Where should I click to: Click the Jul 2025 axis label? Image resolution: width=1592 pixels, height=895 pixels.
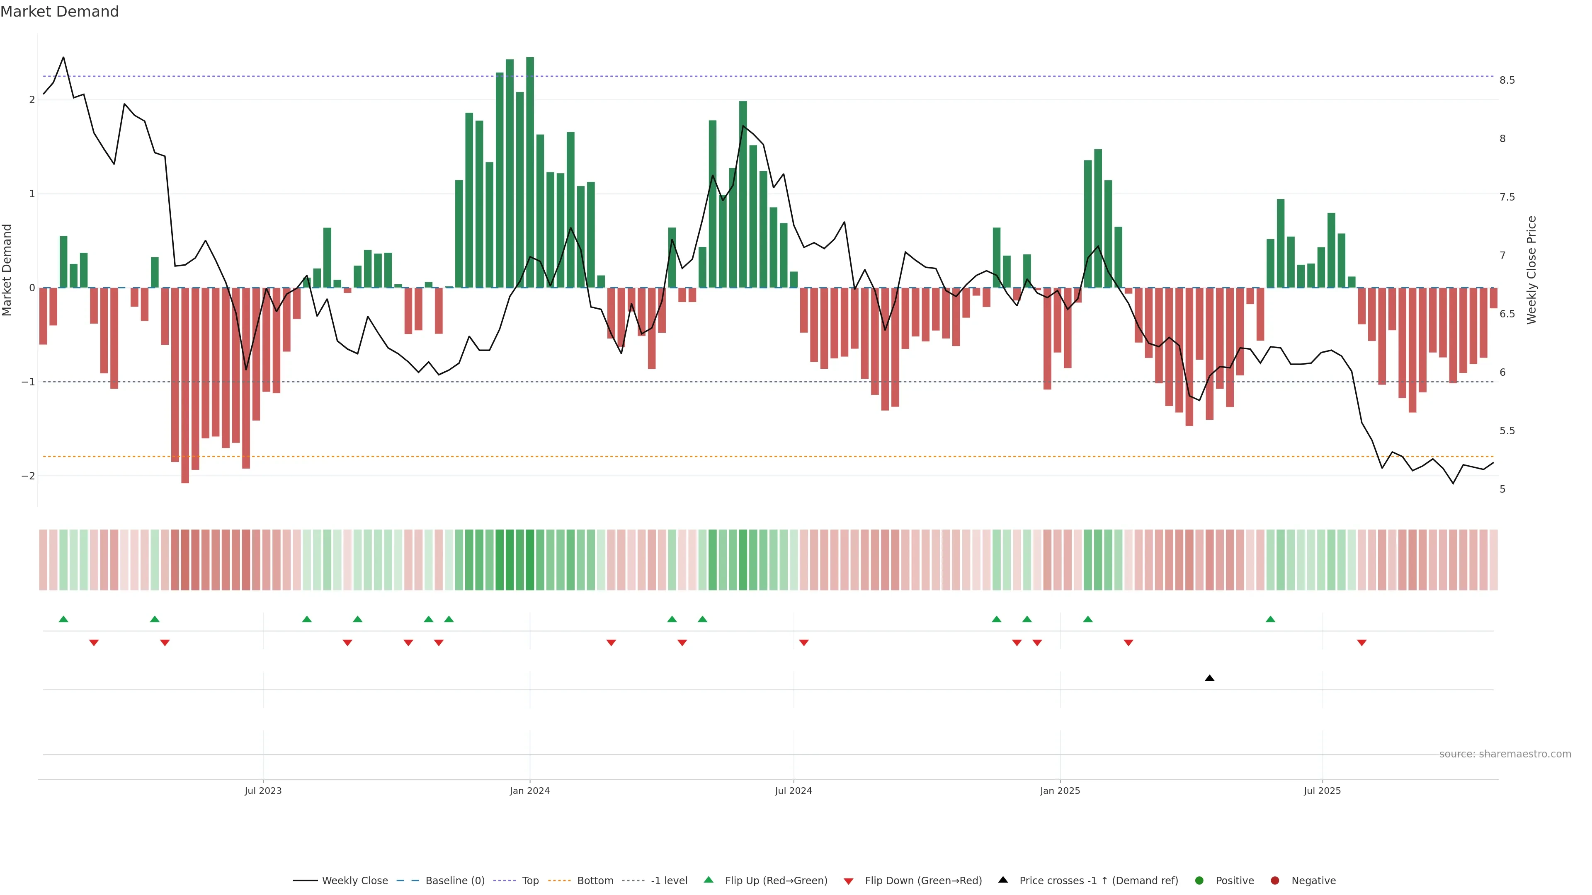coord(1322,791)
